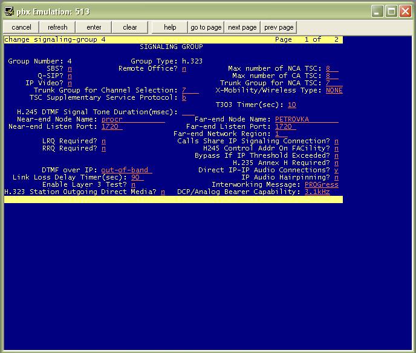
Task: Select Calls Share IP Signaling Connection value
Action: 336,141
